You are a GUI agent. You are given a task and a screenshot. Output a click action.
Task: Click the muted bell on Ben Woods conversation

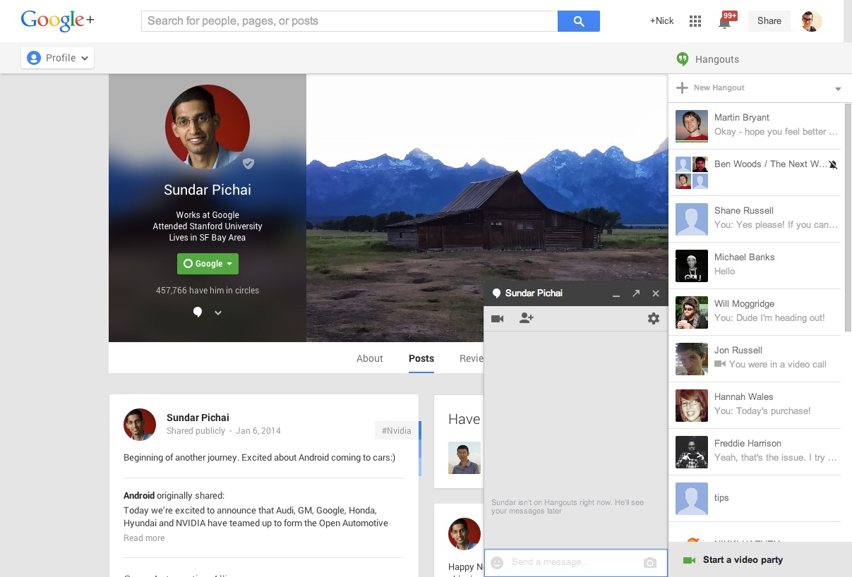[x=833, y=165]
